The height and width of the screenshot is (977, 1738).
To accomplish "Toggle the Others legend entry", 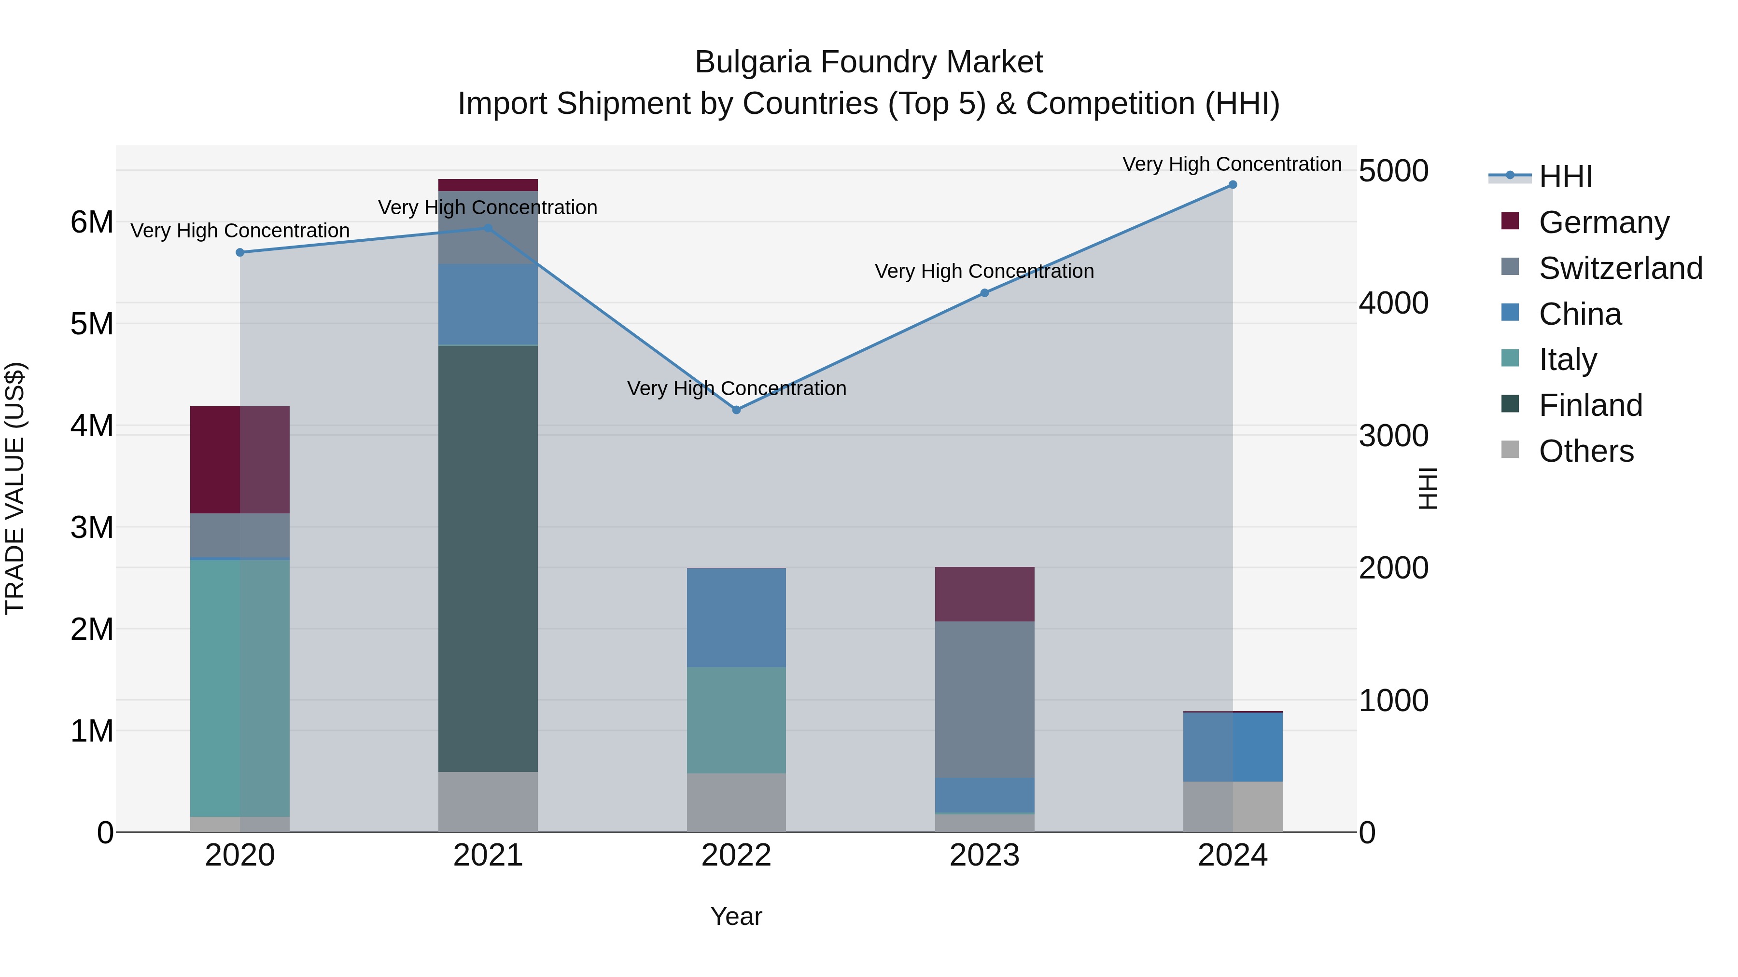I will [1567, 451].
